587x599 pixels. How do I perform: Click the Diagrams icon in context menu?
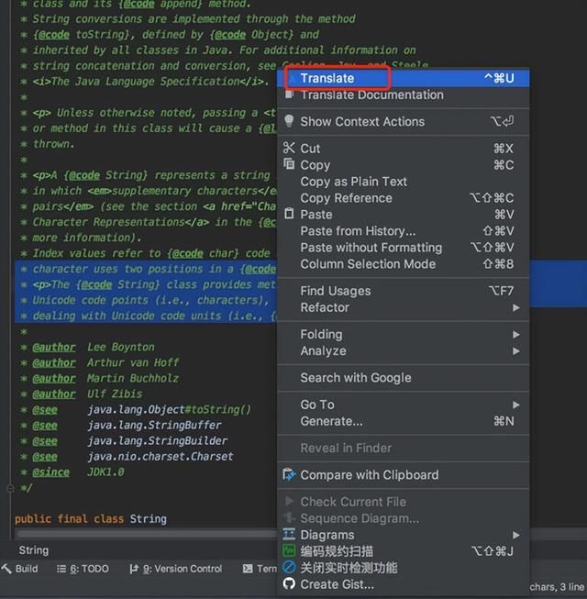click(290, 535)
